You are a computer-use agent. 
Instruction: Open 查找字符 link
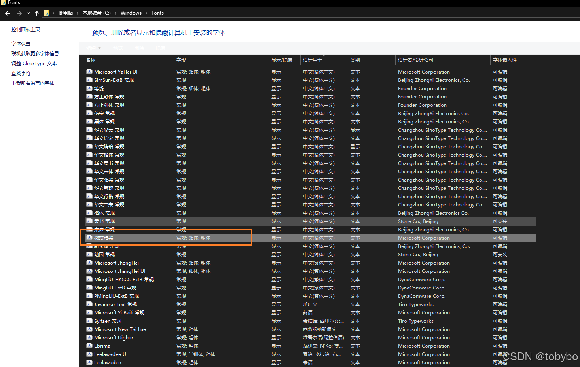(21, 74)
